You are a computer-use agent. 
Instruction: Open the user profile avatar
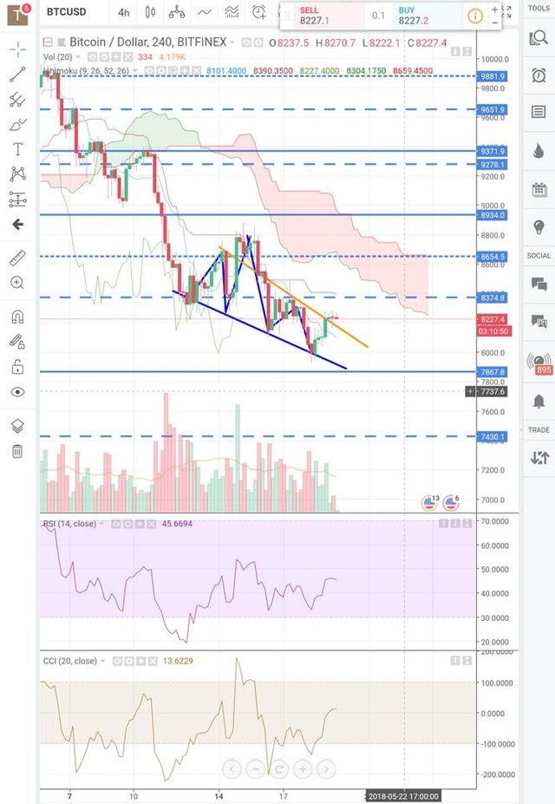[x=18, y=13]
